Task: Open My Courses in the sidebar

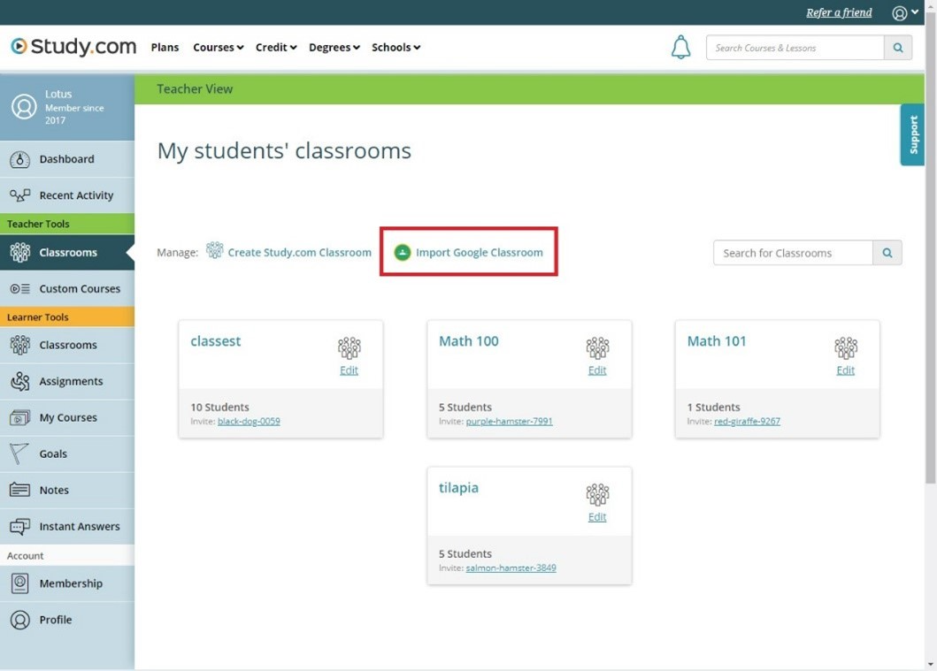Action: point(67,418)
